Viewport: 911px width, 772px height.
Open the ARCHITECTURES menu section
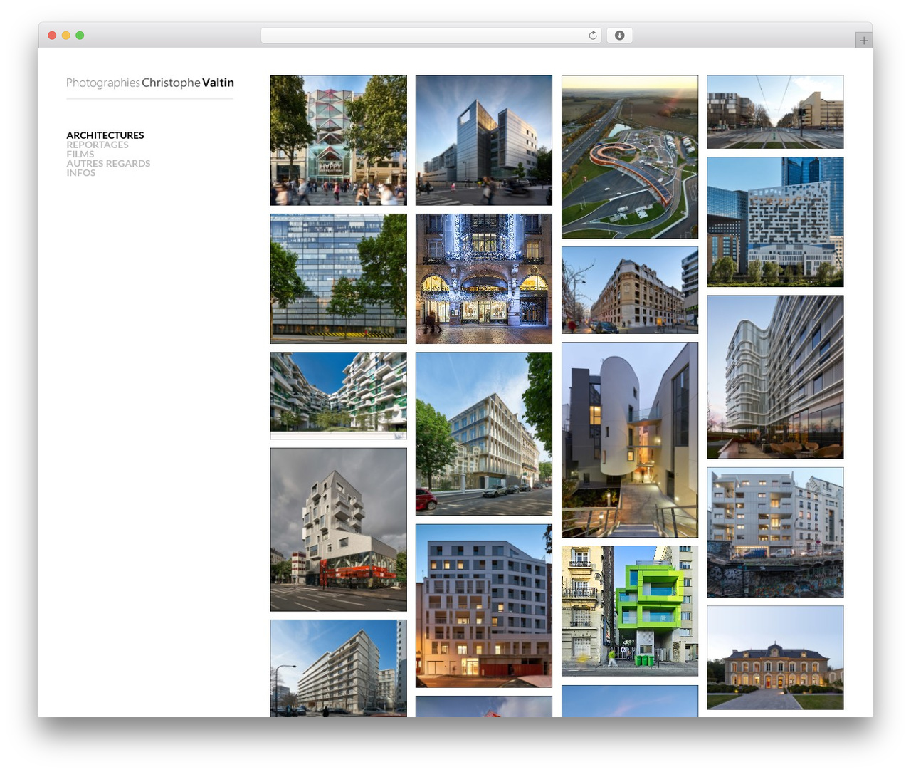[105, 135]
